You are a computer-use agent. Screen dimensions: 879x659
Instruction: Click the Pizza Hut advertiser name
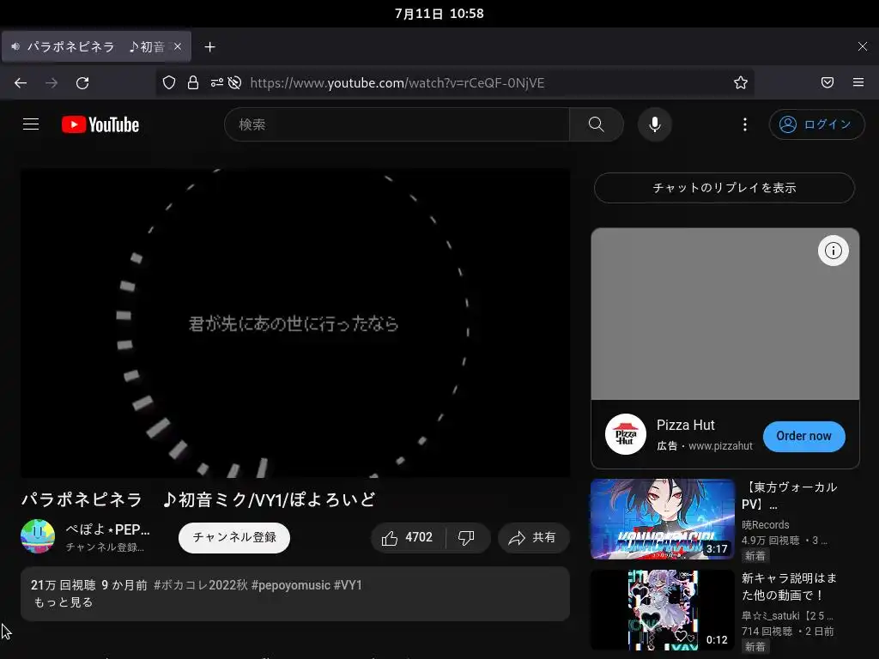686,426
